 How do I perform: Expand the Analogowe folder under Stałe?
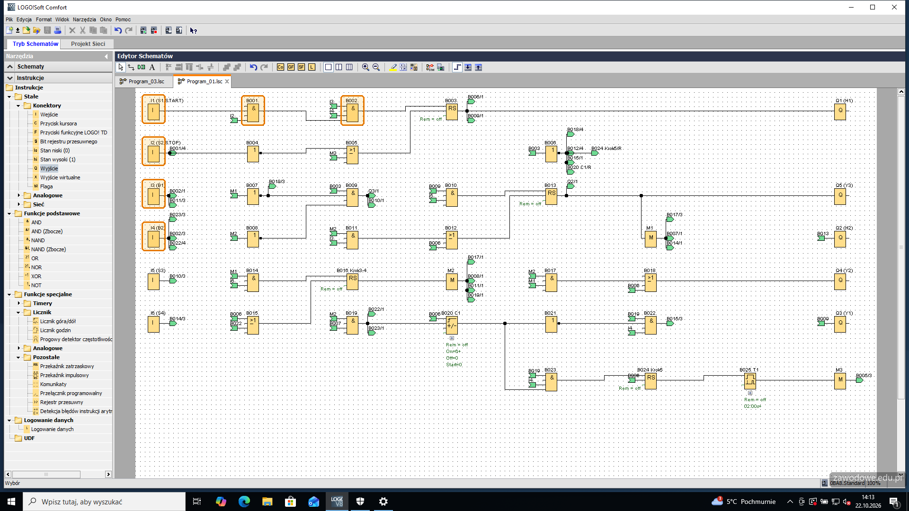(x=18, y=195)
